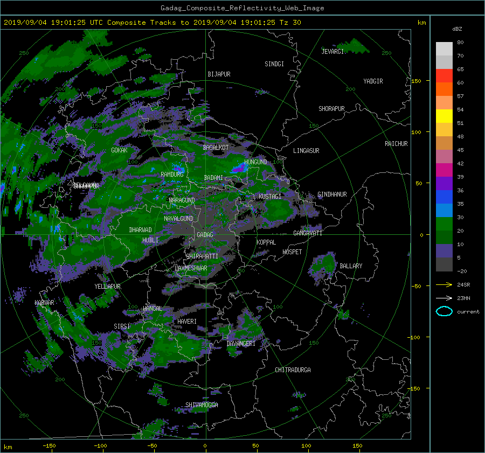The image size is (485, 453).
Task: Click the NARAGUND city label
Action: 182,200
